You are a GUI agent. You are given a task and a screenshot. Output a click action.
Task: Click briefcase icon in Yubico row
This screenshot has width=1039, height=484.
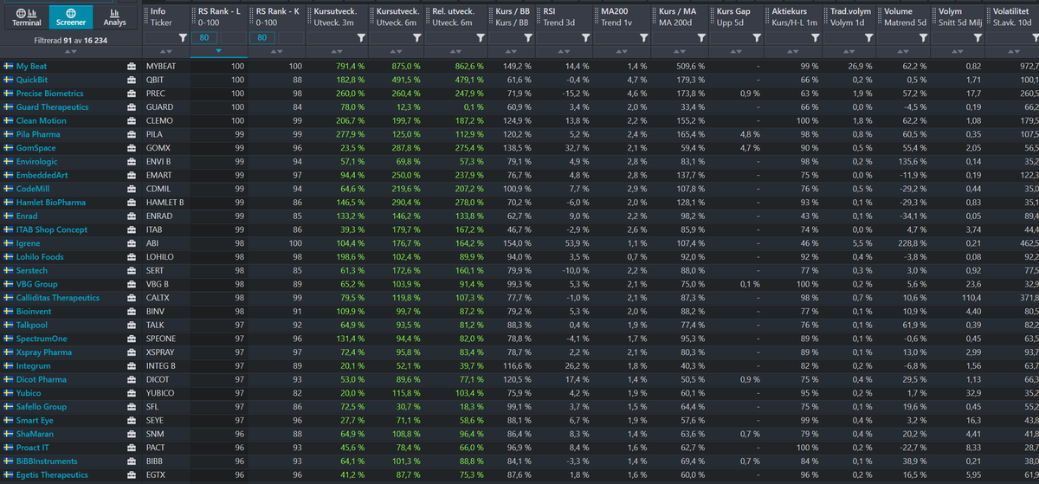131,393
